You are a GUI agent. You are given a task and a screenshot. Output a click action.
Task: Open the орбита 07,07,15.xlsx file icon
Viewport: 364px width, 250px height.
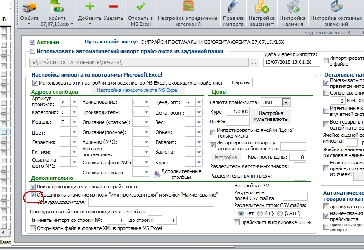pos(57,6)
